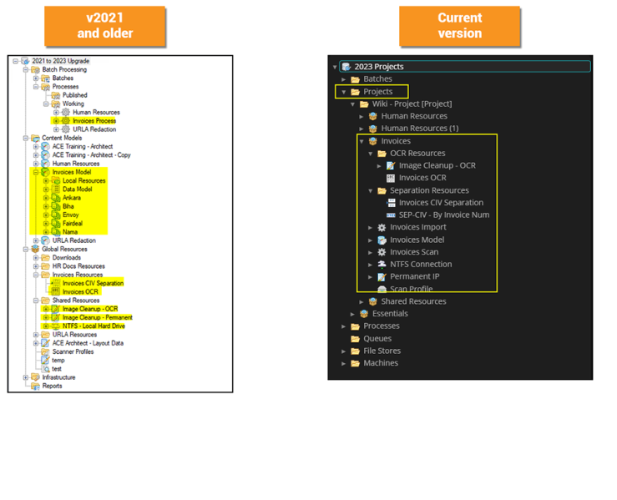Click the Global Resources icon
Image resolution: width=617 pixels, height=500 pixels.
pos(35,249)
